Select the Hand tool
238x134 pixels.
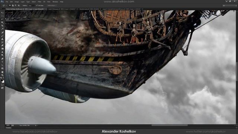point(2,72)
